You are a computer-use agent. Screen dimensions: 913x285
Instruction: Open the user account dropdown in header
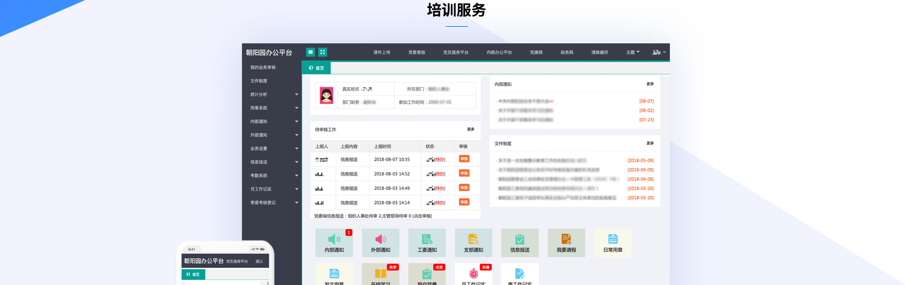(x=659, y=52)
